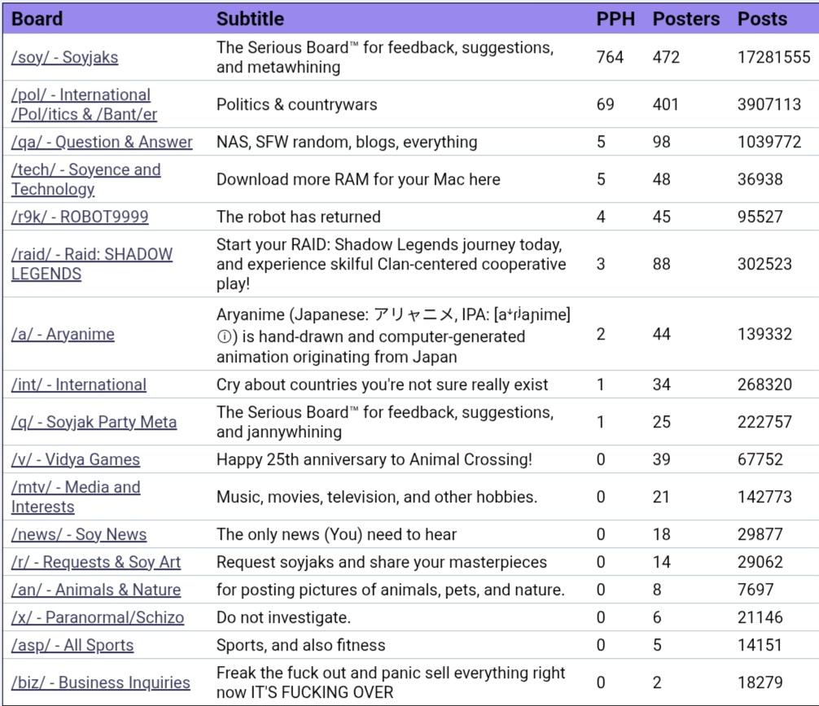Visit the /qa/ - Question & Answer board
This screenshot has height=706, width=819.
click(102, 142)
